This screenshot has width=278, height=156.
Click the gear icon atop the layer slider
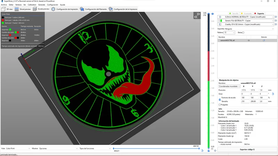213,14
